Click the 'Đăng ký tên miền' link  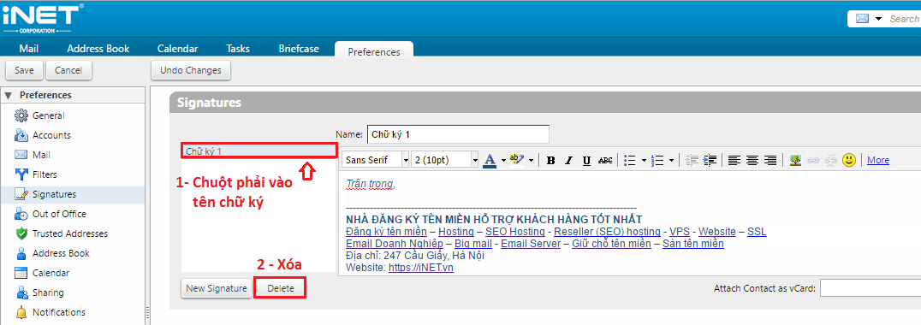387,232
